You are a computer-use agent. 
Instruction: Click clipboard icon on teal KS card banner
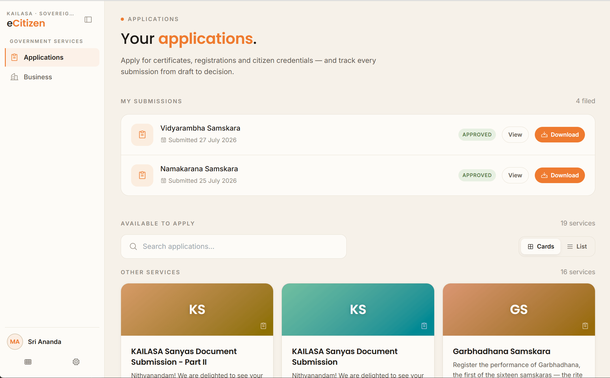click(424, 326)
